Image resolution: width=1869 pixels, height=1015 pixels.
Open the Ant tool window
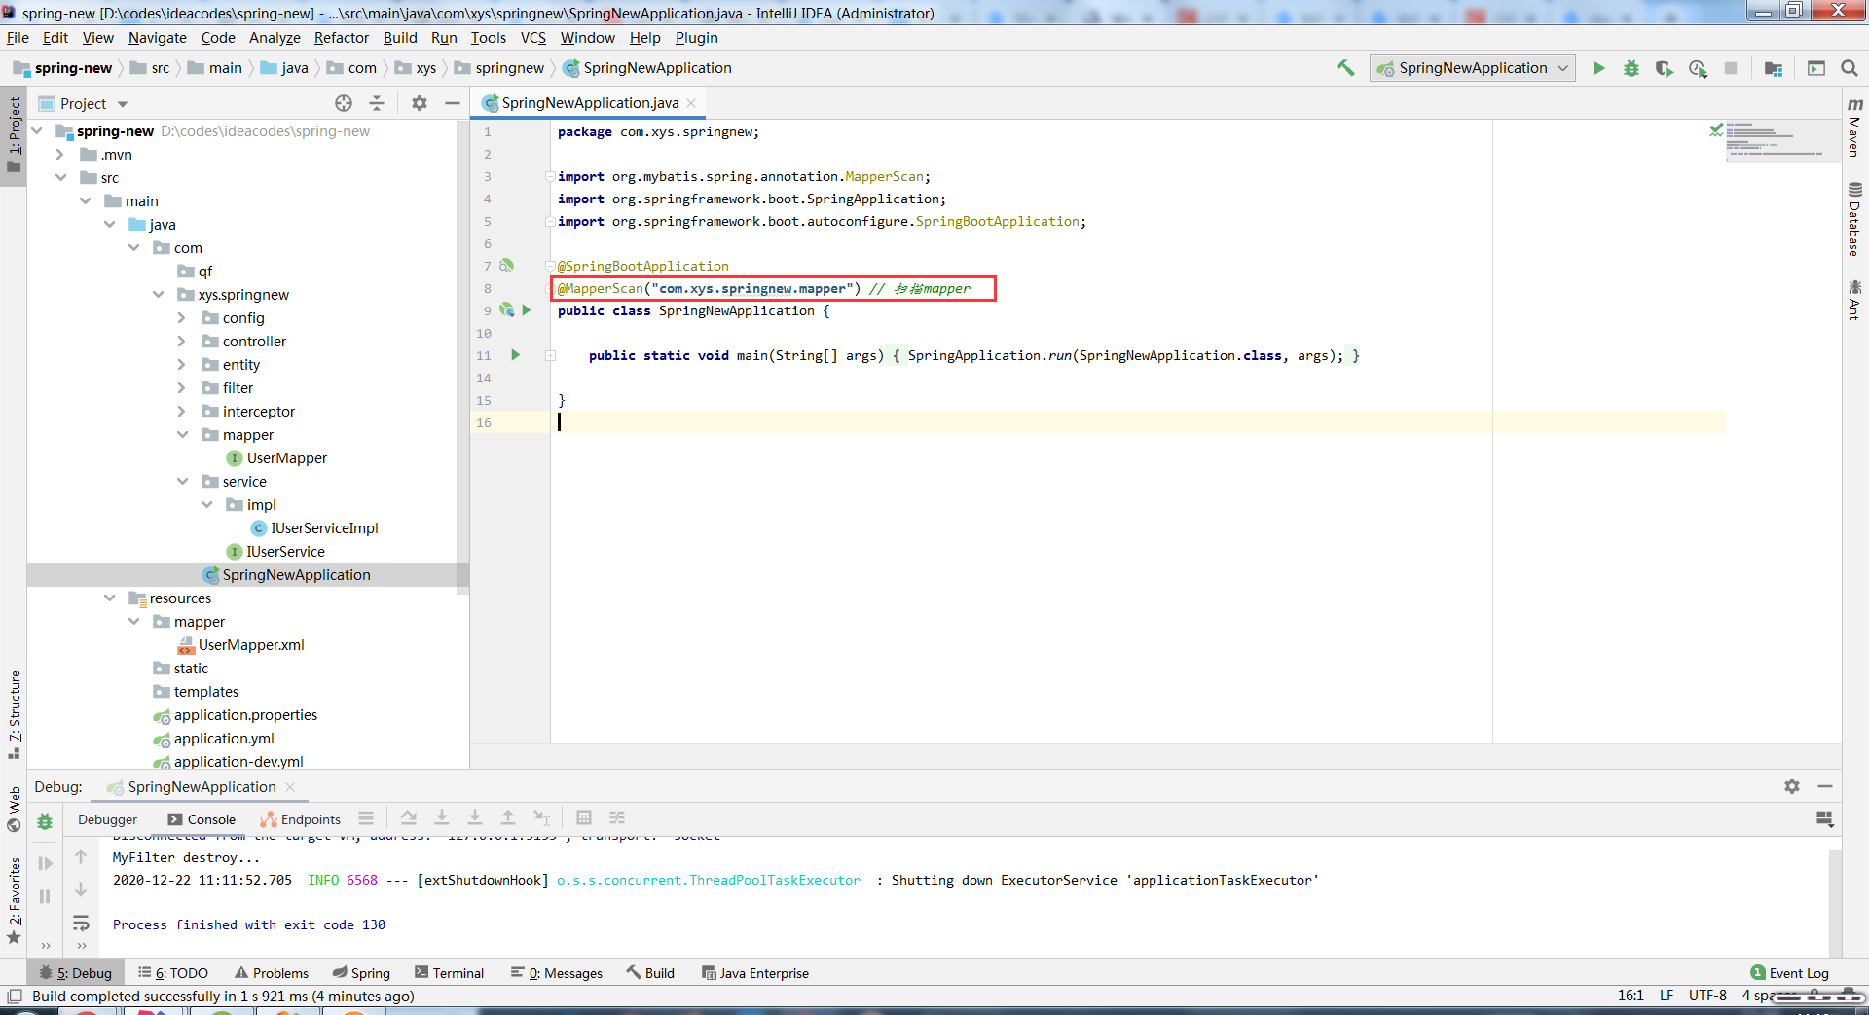tap(1854, 300)
